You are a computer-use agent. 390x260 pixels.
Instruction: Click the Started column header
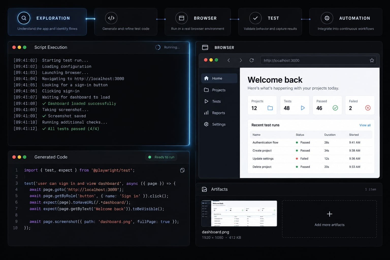click(x=354, y=135)
